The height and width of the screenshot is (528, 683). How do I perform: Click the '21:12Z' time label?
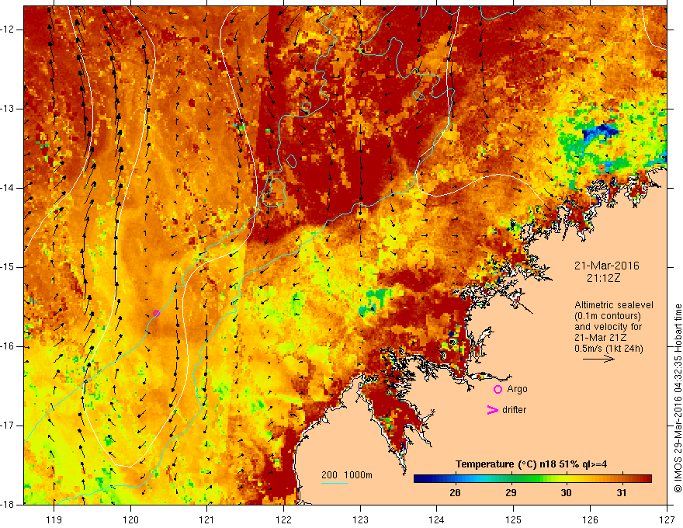tap(603, 278)
